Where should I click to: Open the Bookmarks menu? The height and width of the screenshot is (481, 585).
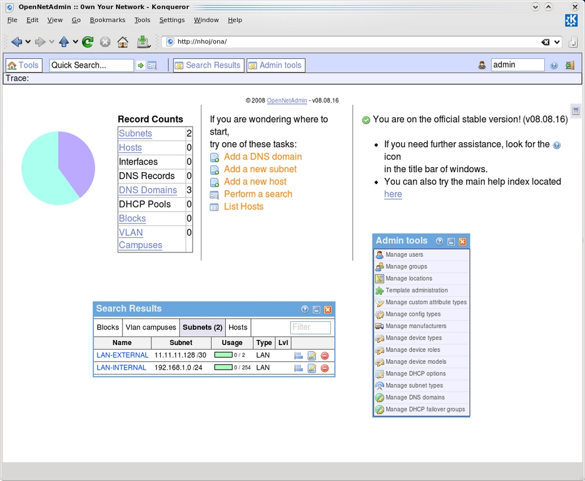(107, 20)
